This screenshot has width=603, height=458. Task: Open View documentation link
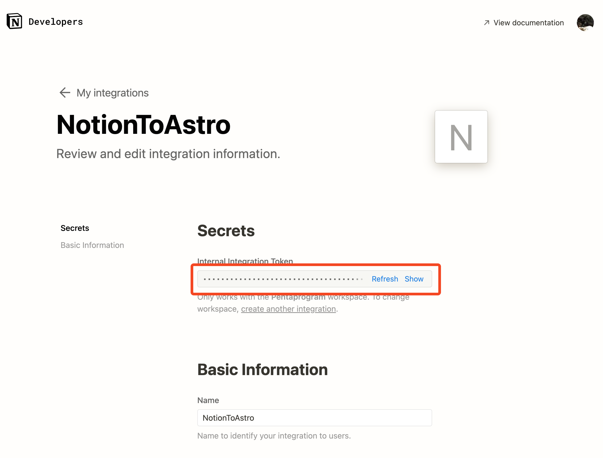coord(523,23)
